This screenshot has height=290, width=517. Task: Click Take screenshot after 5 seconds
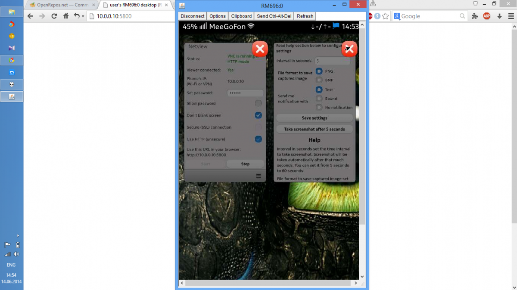pos(315,129)
